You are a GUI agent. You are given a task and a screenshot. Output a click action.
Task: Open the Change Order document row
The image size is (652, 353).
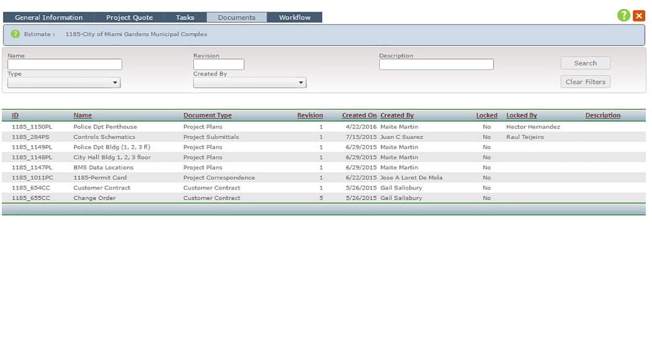coord(94,198)
